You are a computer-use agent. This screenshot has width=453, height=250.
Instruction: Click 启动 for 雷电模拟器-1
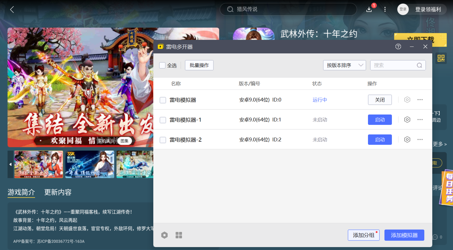(380, 120)
